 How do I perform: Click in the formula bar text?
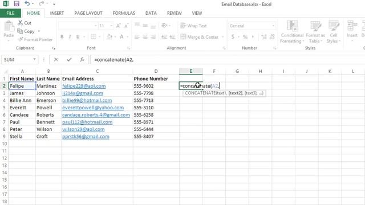click(227, 60)
